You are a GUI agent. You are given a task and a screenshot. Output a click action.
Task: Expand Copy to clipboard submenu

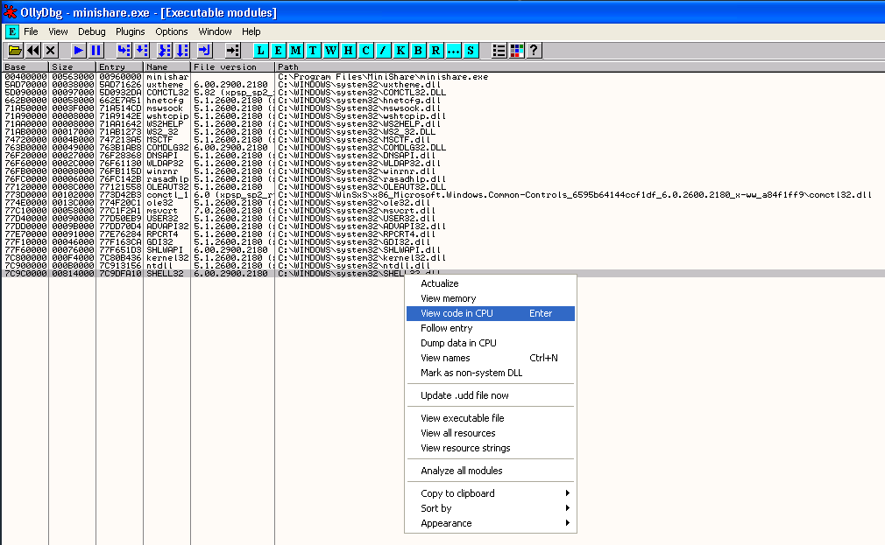(491, 493)
